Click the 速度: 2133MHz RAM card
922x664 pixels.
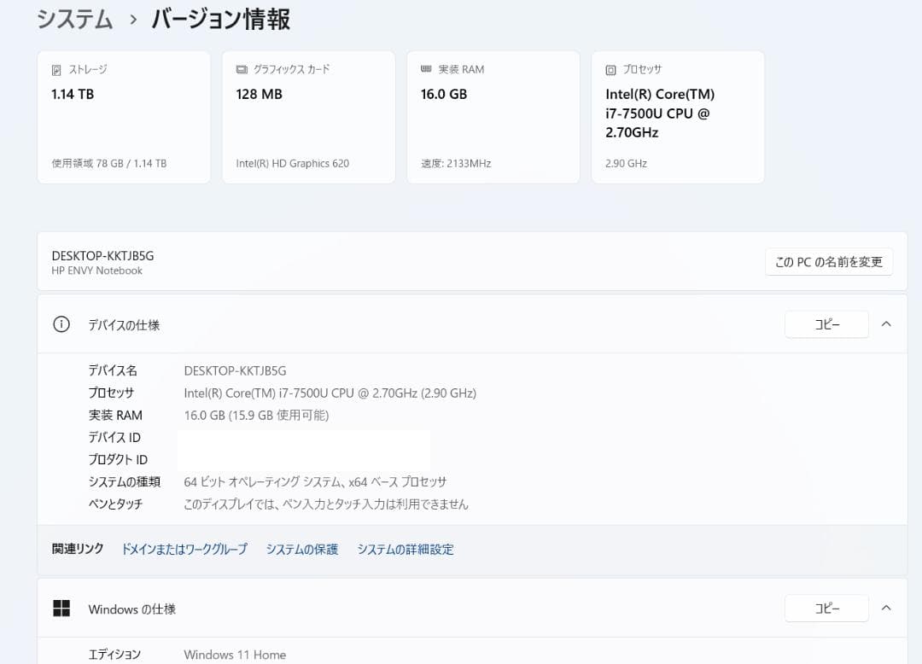tap(493, 117)
